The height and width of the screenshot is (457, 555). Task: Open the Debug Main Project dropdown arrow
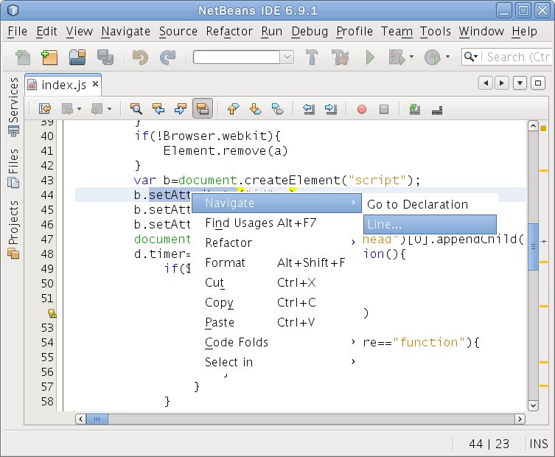411,57
